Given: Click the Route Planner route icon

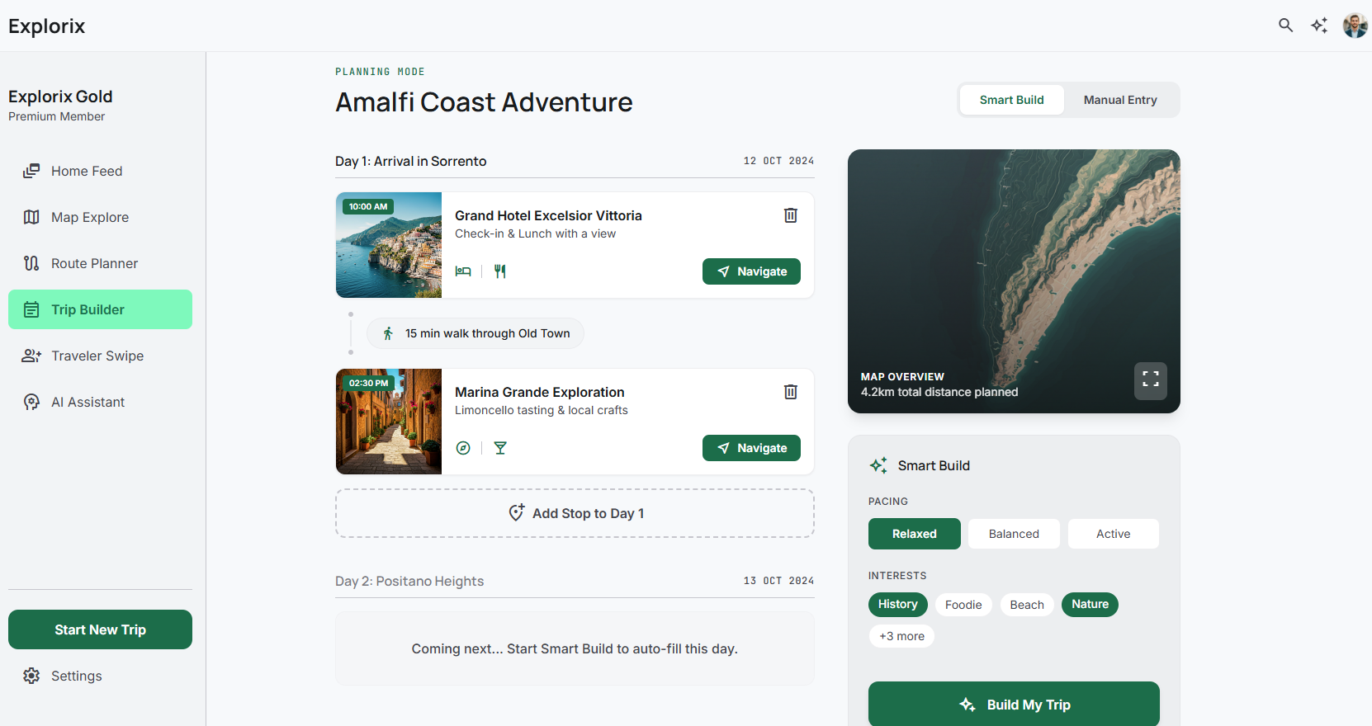Looking at the screenshot, I should pos(31,263).
